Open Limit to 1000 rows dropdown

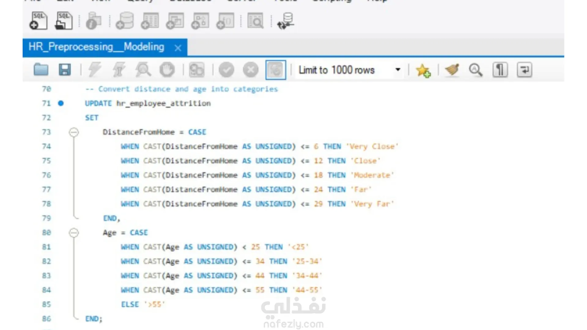pos(398,70)
